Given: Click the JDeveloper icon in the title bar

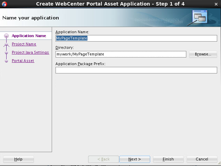Looking at the screenshot, I should pos(5,4).
